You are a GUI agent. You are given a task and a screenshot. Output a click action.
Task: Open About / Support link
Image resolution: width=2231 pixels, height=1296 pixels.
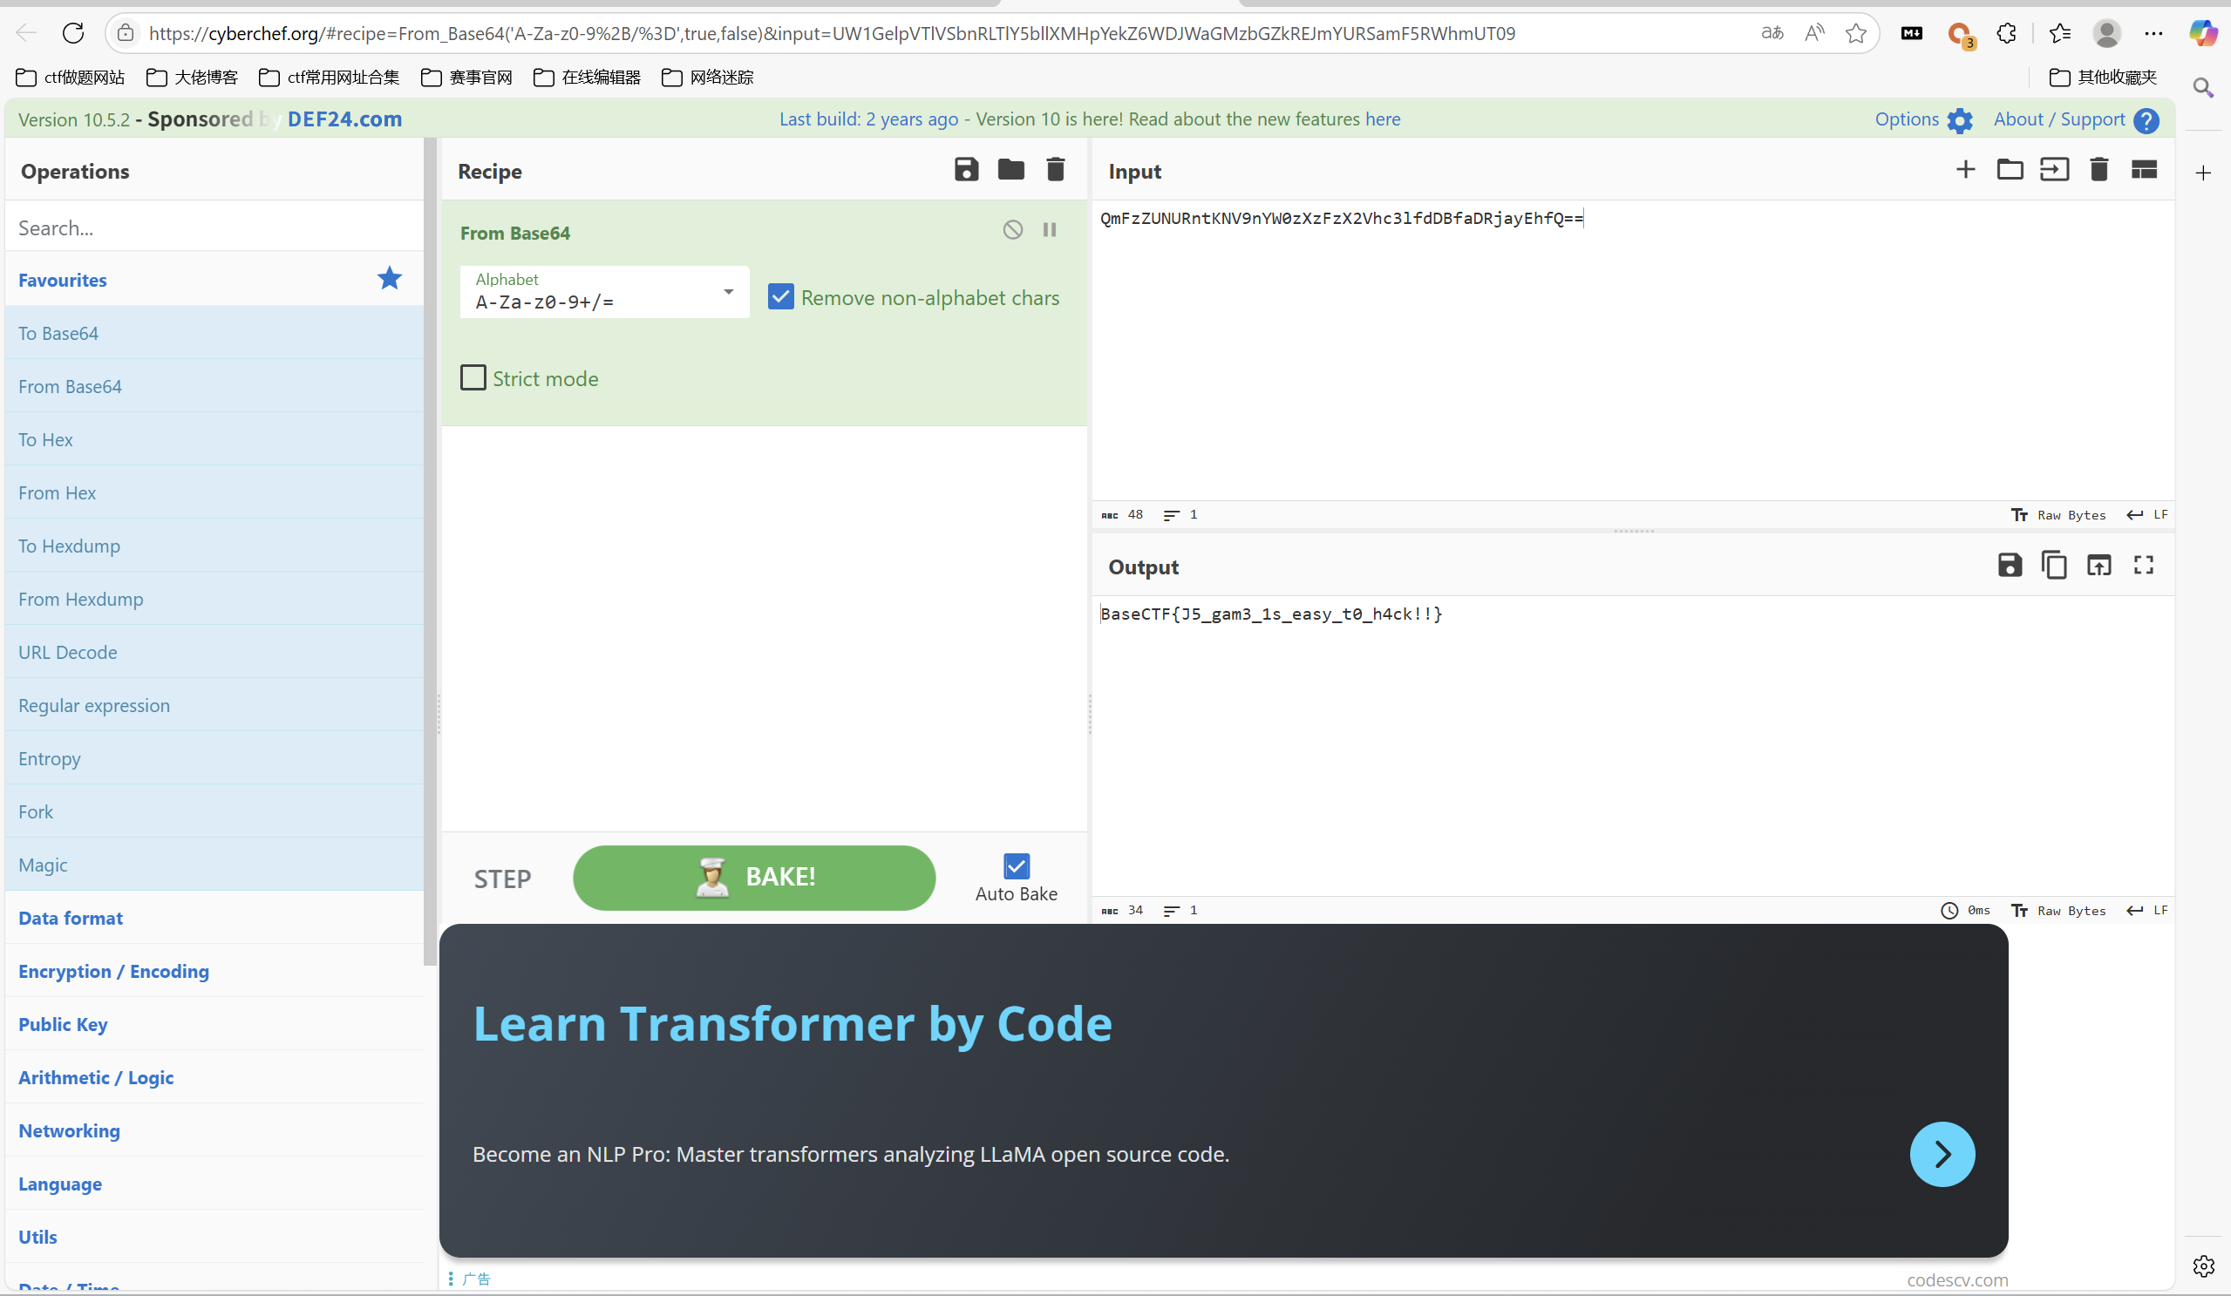(2058, 119)
